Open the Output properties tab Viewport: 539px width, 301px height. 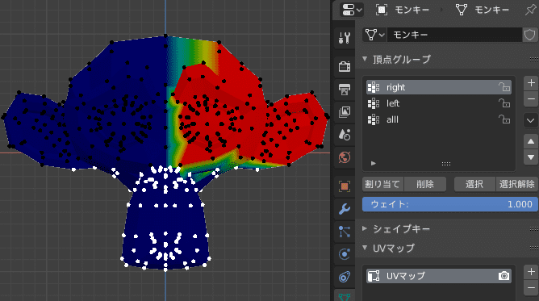point(344,90)
